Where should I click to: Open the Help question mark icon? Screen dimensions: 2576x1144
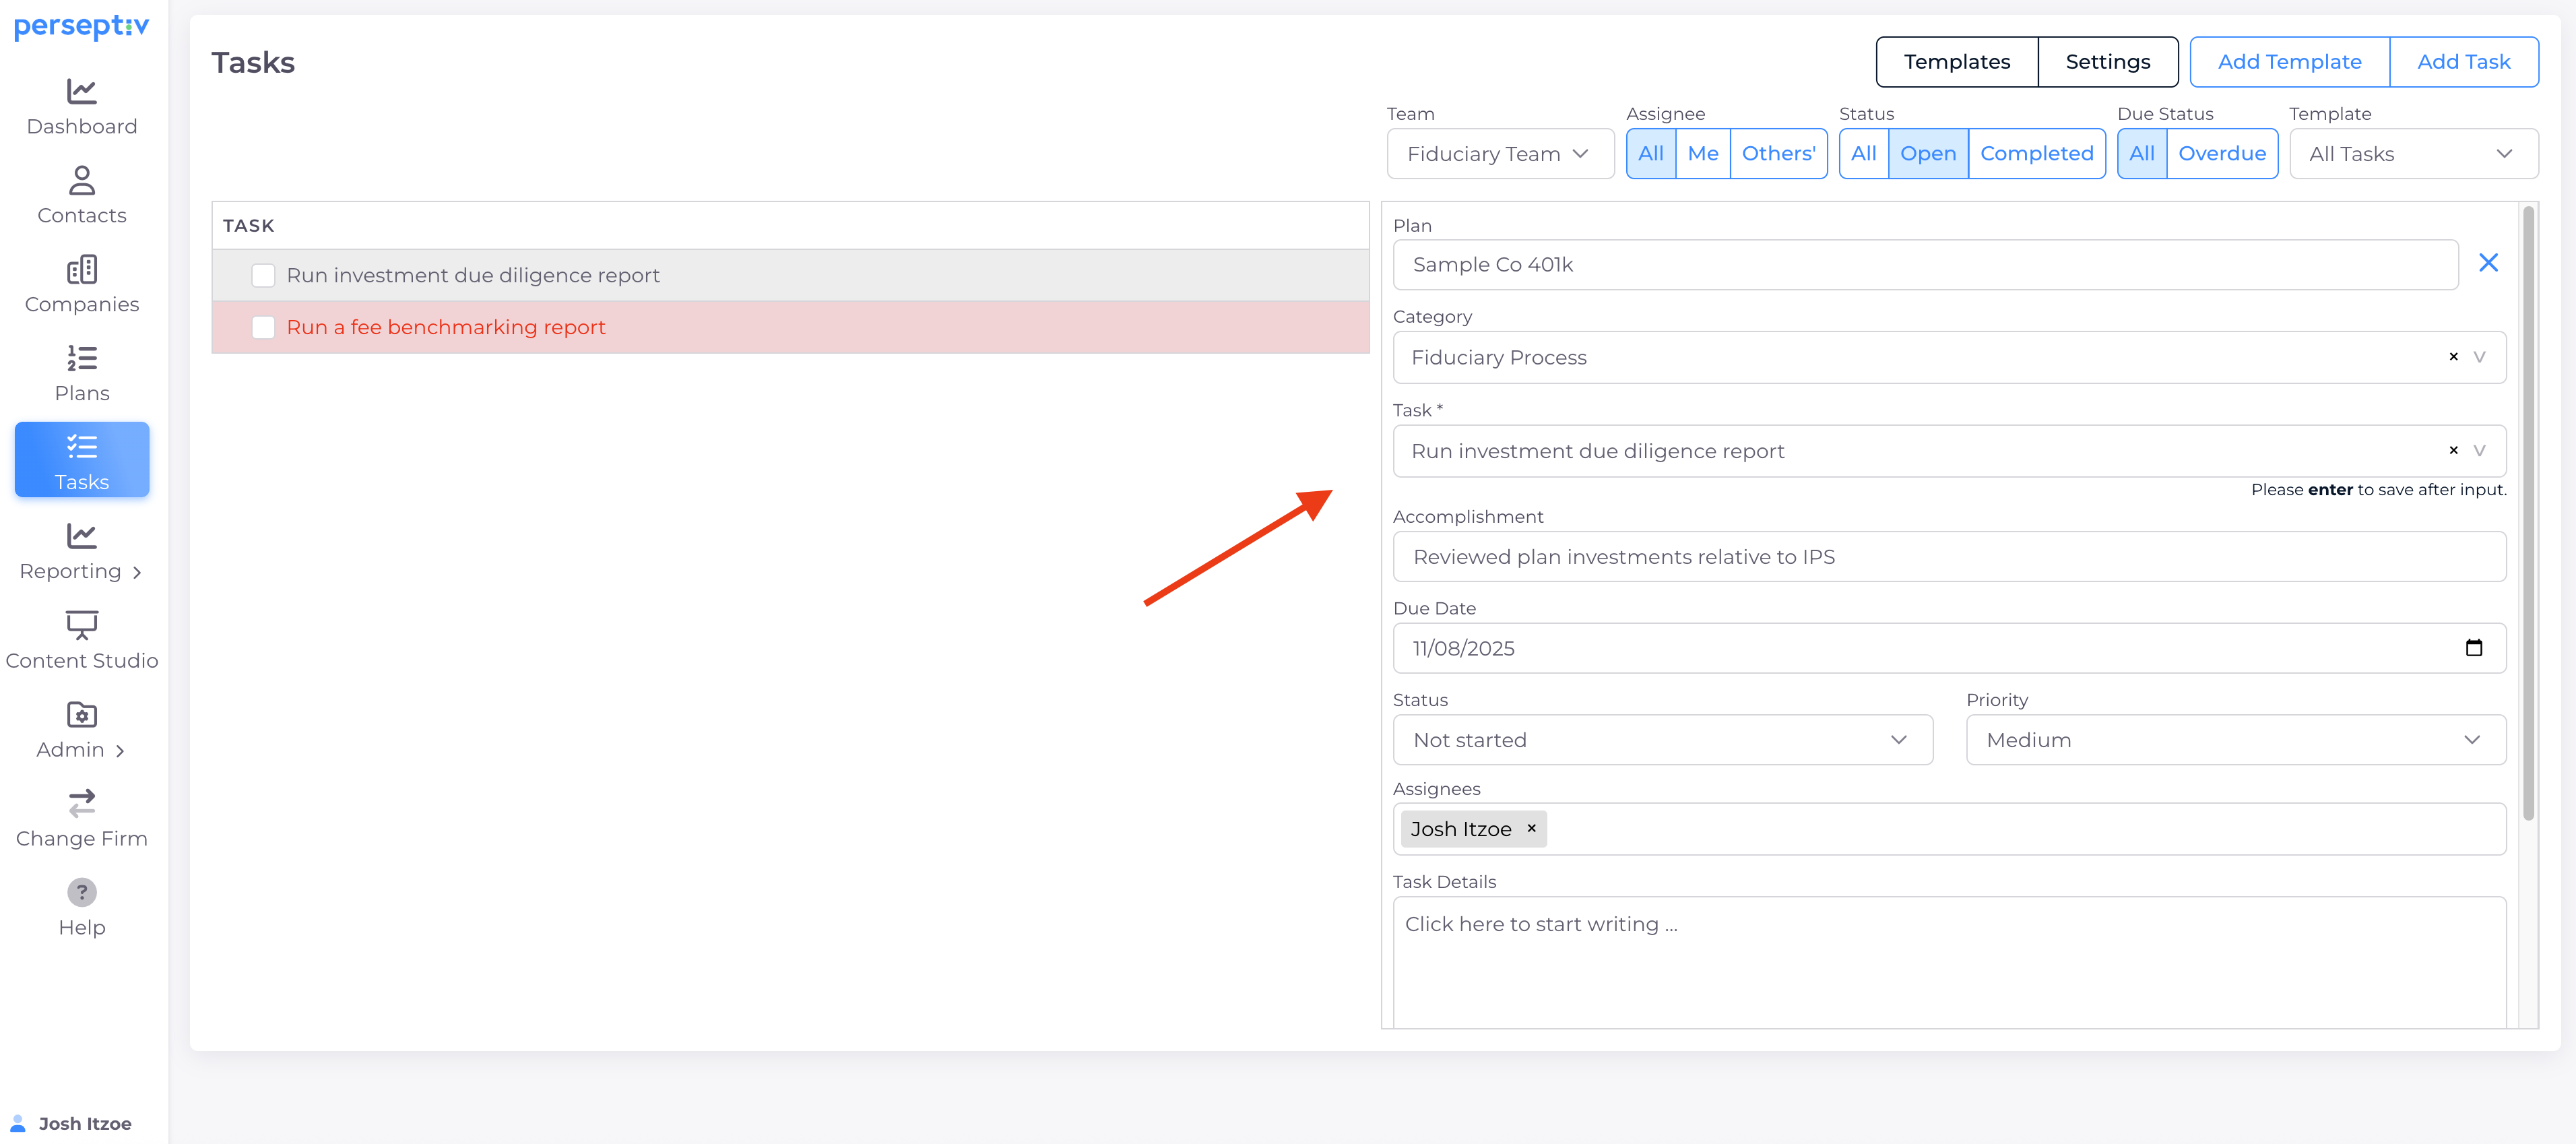[x=82, y=892]
